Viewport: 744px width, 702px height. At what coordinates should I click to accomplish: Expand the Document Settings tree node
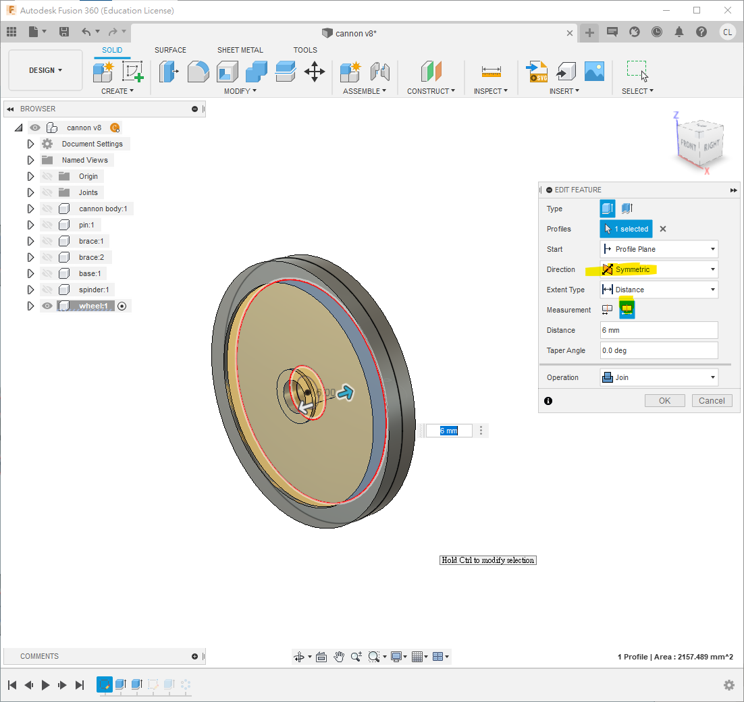pyautogui.click(x=30, y=144)
